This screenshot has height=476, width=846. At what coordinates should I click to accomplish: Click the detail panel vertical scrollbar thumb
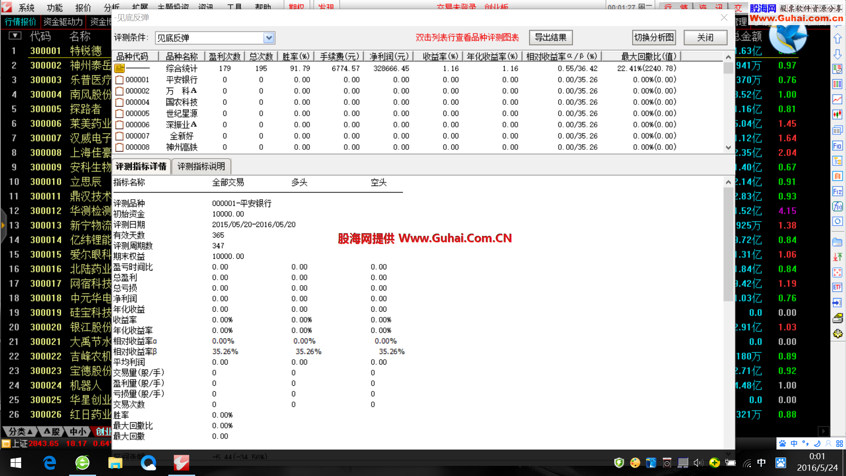(728, 244)
